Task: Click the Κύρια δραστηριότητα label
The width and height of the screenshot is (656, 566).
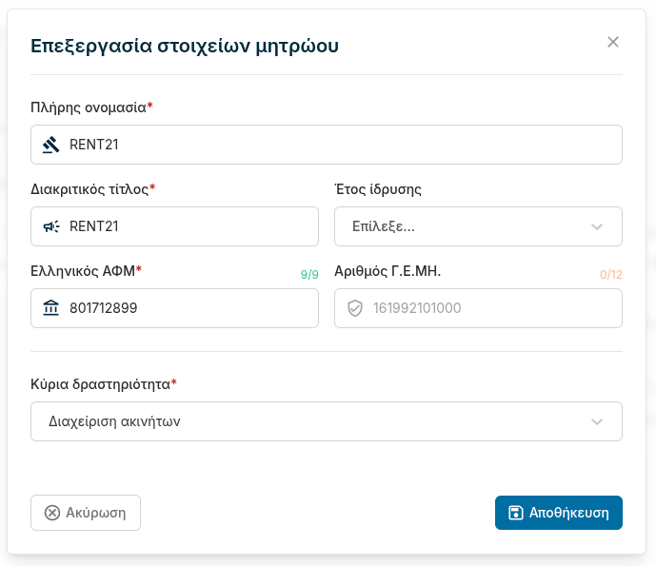Action: [x=104, y=384]
